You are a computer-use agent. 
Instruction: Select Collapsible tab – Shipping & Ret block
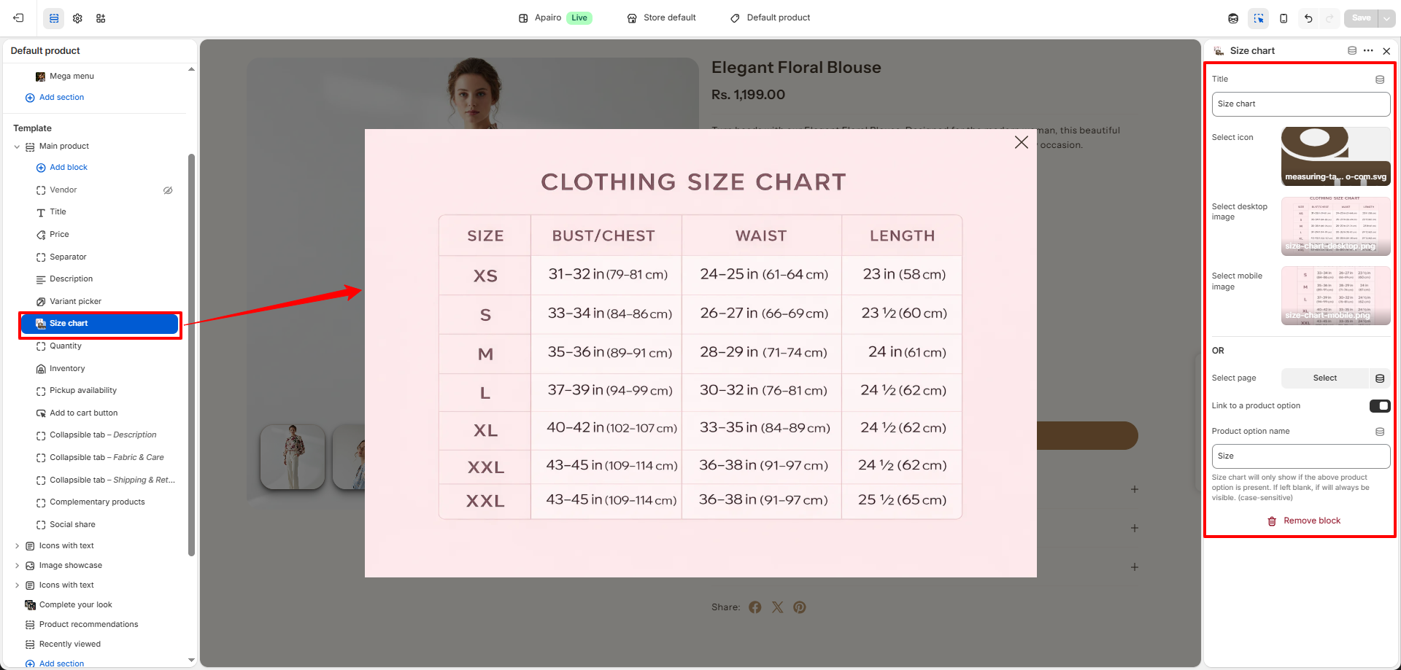[x=112, y=480]
